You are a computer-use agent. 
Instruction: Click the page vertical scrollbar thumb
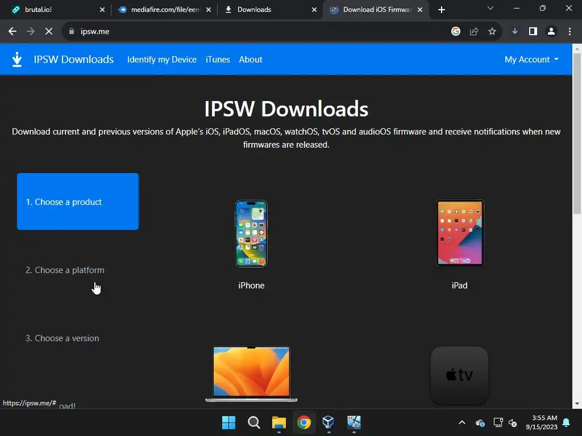[577, 133]
